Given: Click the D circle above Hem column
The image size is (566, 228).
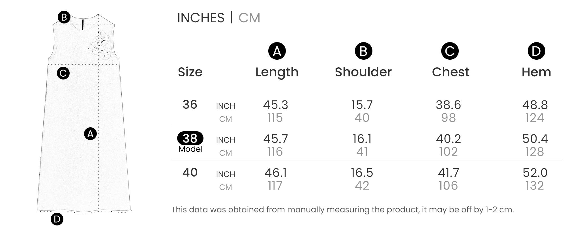Looking at the screenshot, I should [x=536, y=51].
